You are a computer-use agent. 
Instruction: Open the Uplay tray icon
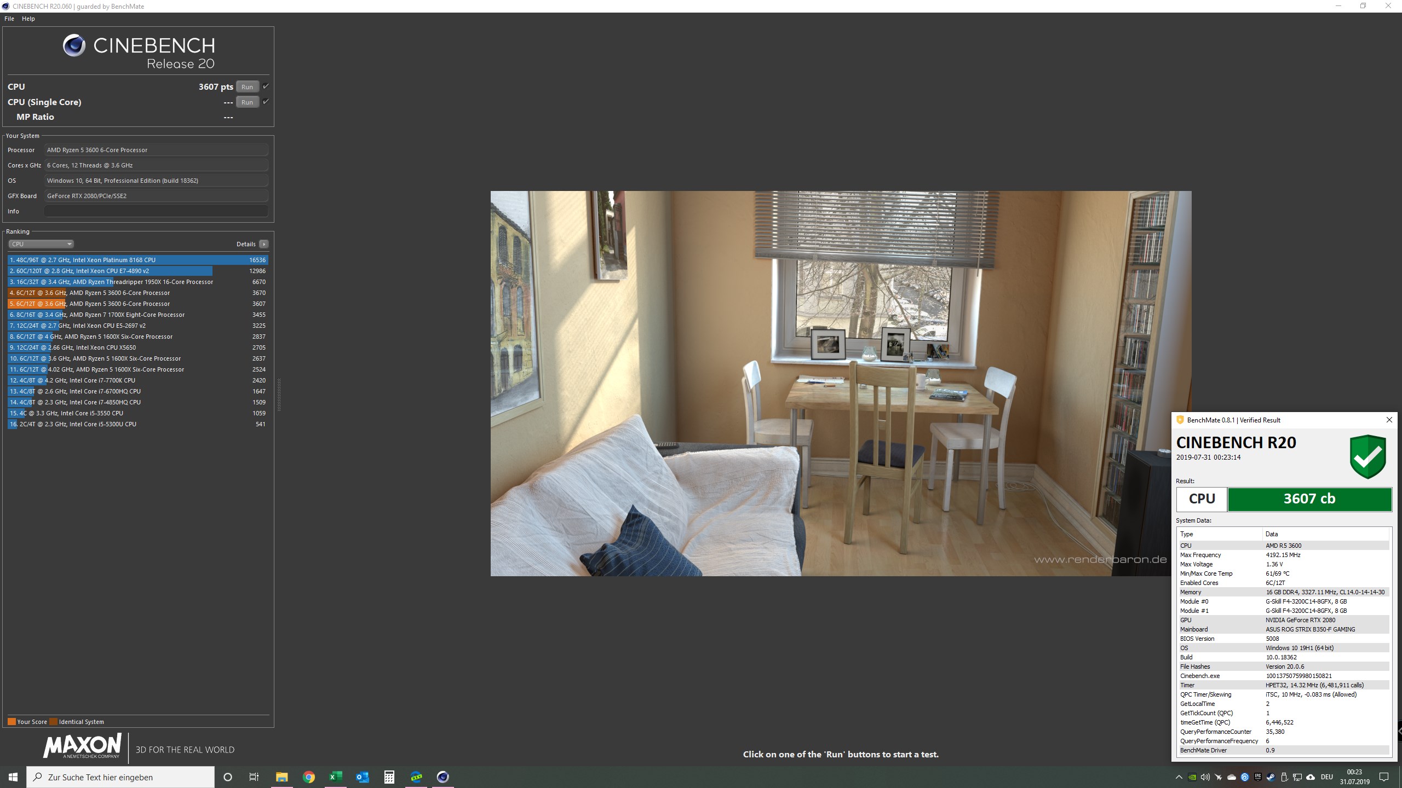click(1245, 777)
